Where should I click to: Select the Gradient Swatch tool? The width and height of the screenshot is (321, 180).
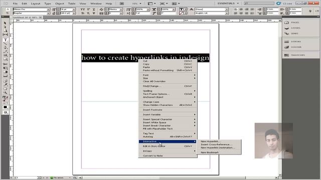click(x=5, y=72)
